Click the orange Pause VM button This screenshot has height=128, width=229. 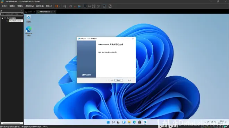click(x=57, y=6)
